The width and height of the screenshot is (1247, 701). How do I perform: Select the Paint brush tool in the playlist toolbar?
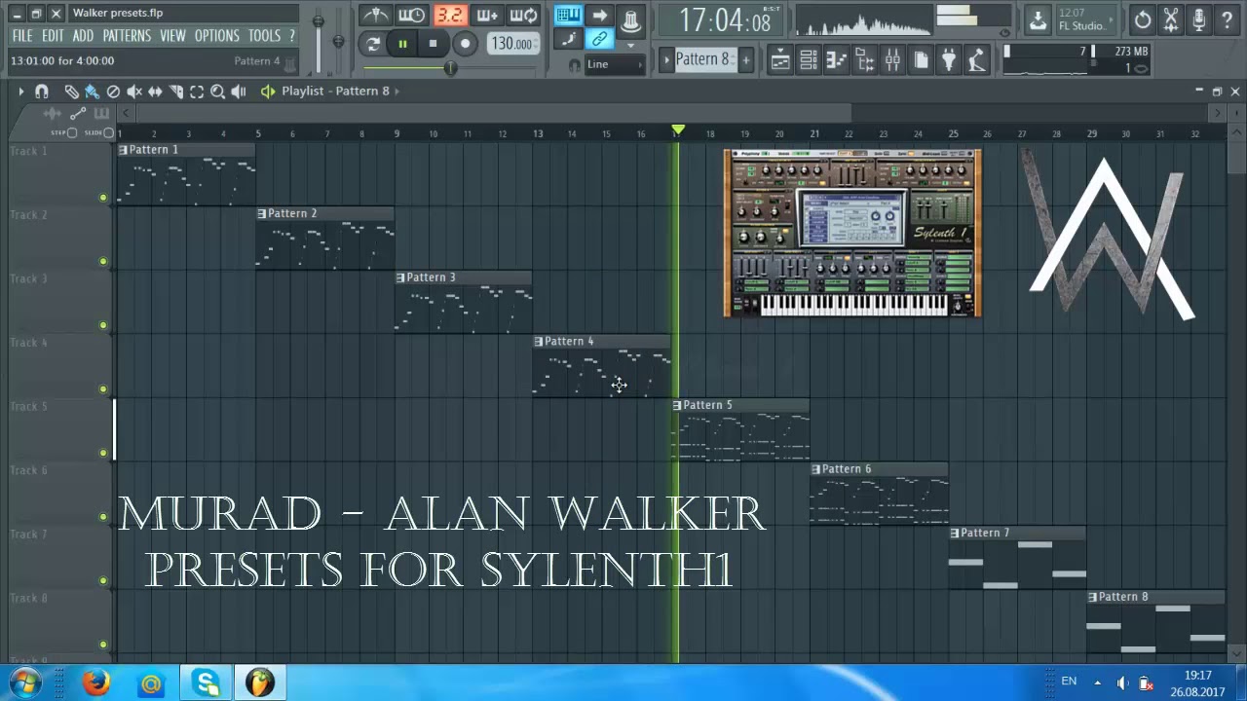coord(92,91)
